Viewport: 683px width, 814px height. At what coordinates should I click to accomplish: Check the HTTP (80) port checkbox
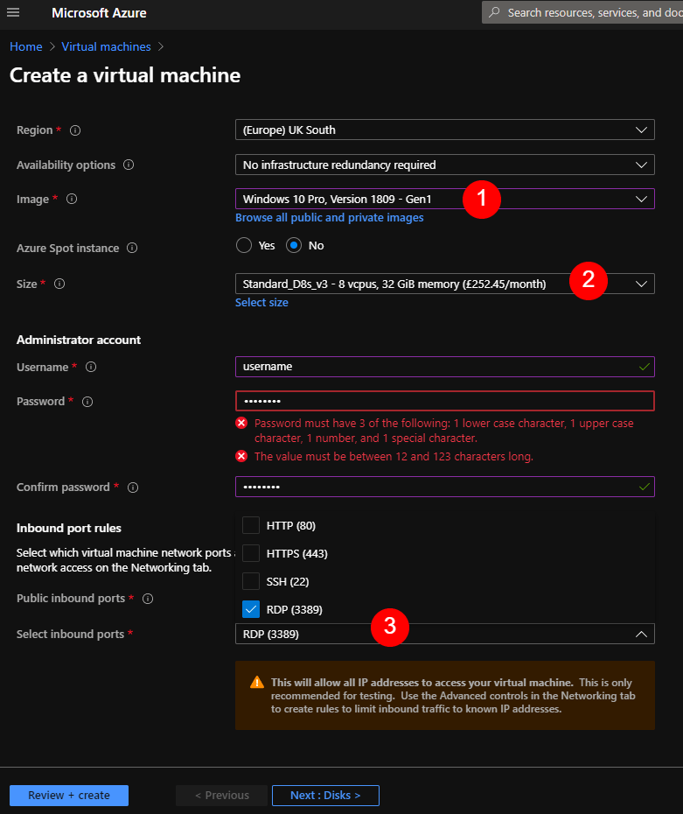click(251, 525)
